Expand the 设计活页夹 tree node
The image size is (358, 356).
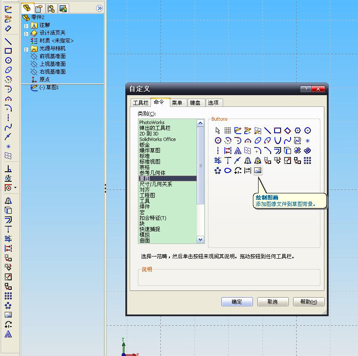pyautogui.click(x=26, y=34)
